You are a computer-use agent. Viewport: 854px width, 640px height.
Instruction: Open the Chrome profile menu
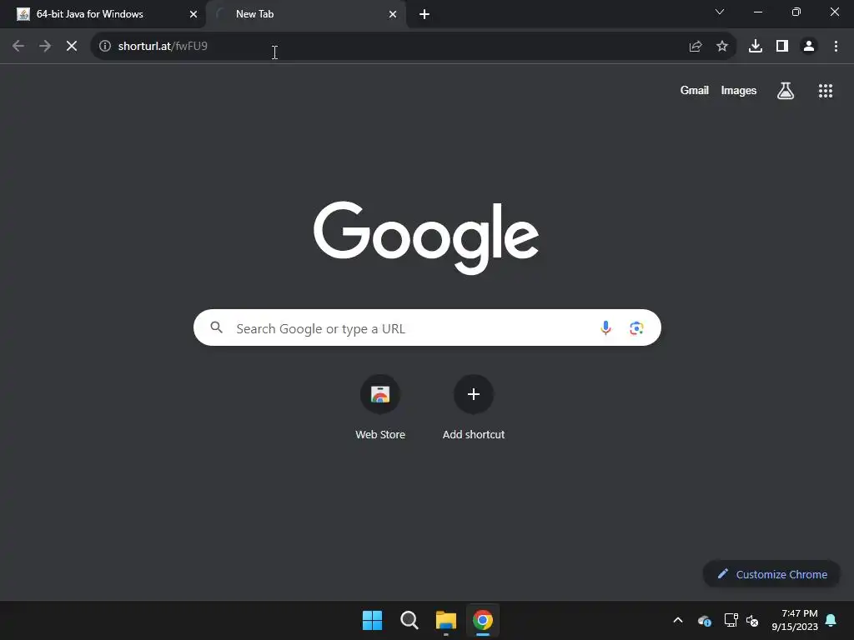pyautogui.click(x=809, y=47)
